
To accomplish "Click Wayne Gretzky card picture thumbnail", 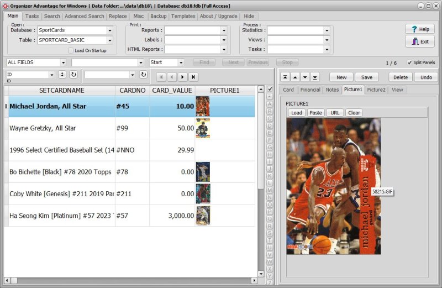I will point(203,128).
